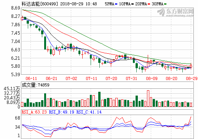Click the 8.27 price axis label
The image size is (198, 139).
16,16
